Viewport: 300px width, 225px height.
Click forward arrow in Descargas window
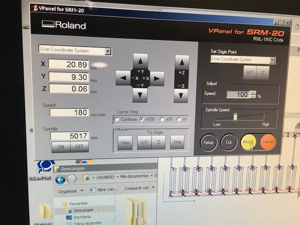click(x=72, y=179)
